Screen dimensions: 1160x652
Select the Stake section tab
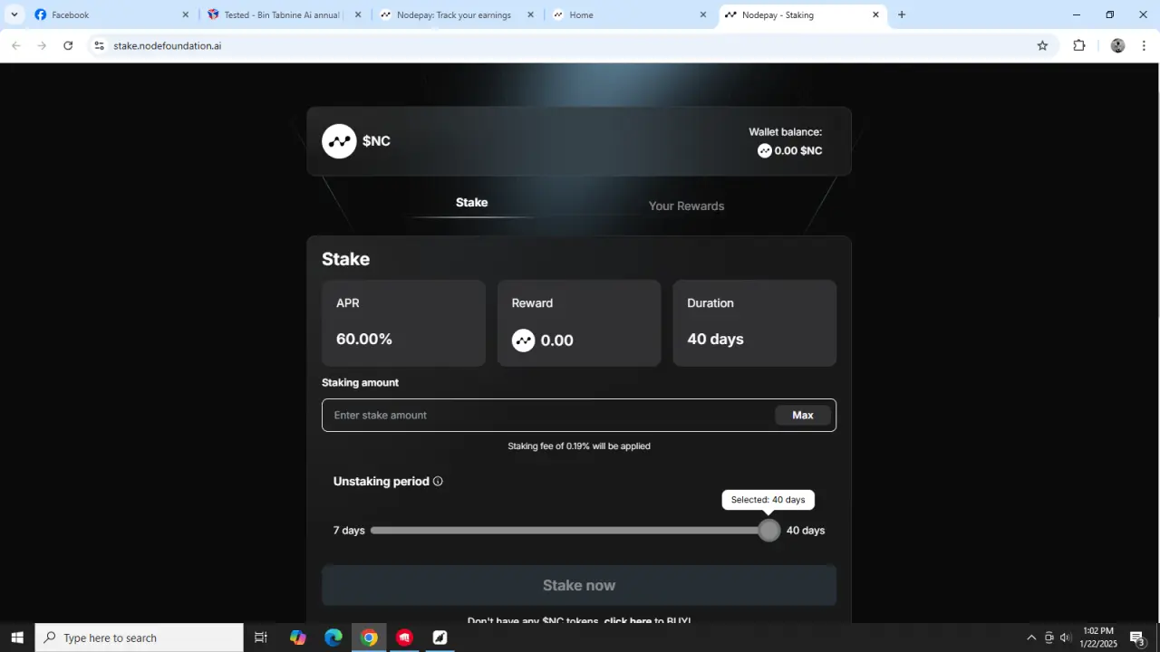(x=471, y=203)
